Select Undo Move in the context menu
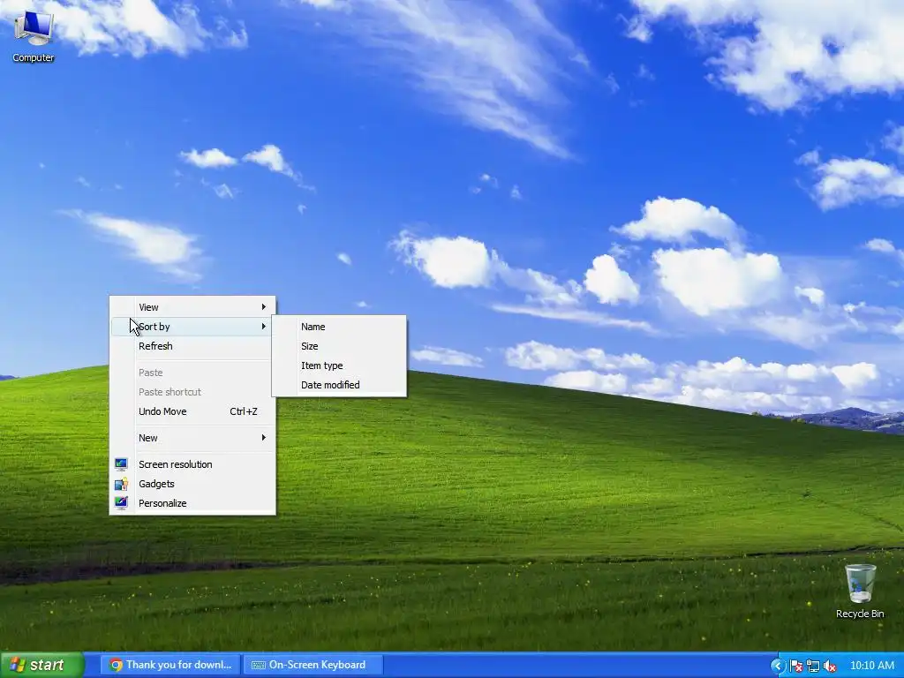 click(x=192, y=411)
